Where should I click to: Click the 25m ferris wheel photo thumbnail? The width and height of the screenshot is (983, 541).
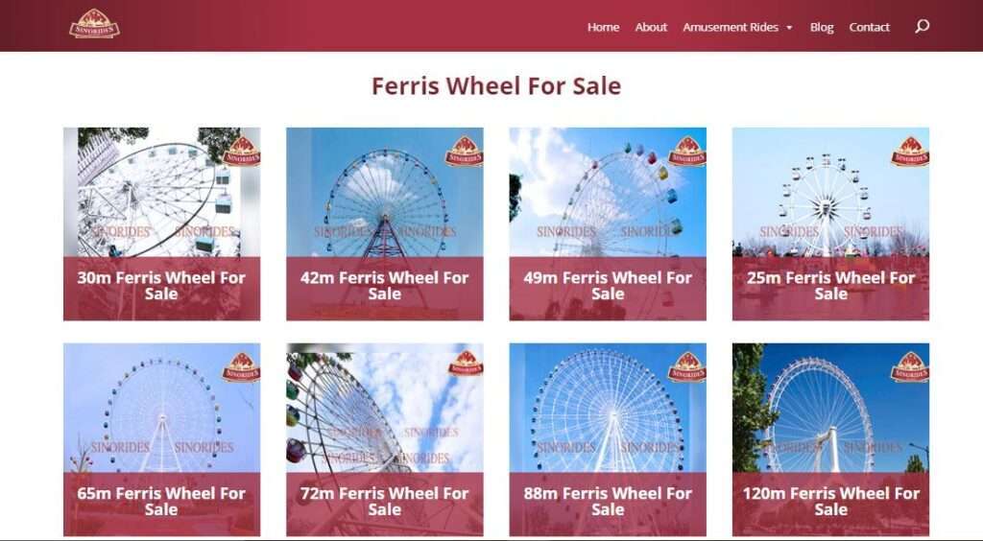click(x=830, y=192)
